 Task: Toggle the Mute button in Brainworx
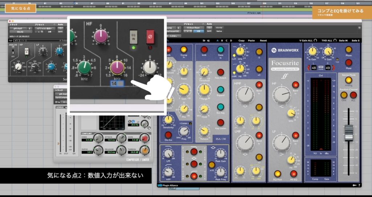point(348,63)
